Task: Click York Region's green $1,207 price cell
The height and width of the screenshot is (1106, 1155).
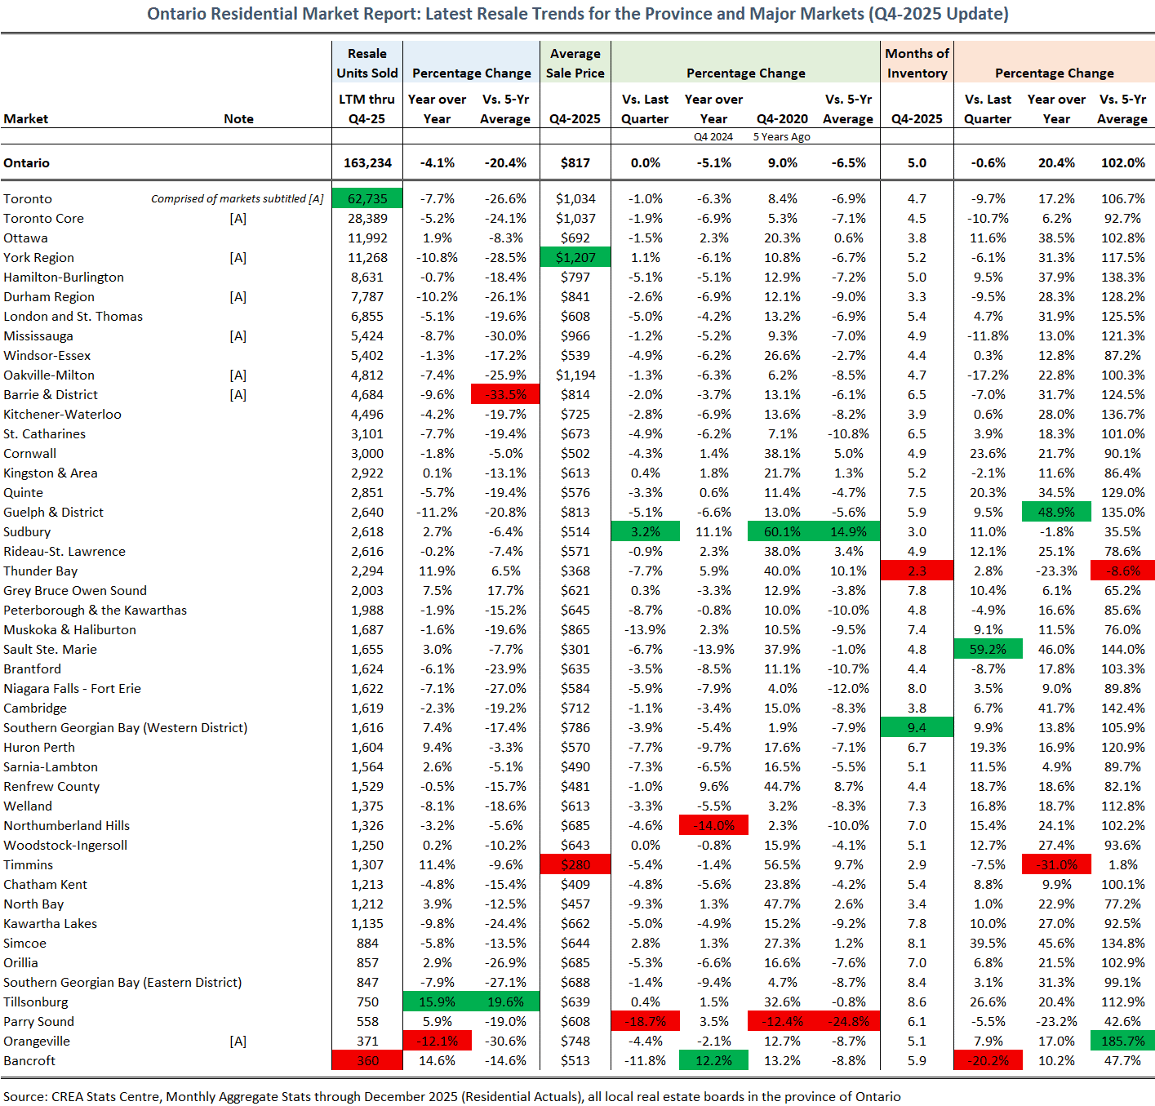Action: (575, 257)
